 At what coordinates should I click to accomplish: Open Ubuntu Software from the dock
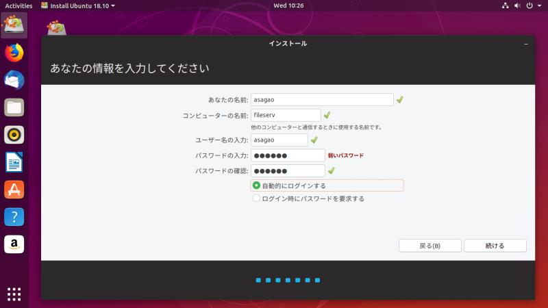pos(14,190)
